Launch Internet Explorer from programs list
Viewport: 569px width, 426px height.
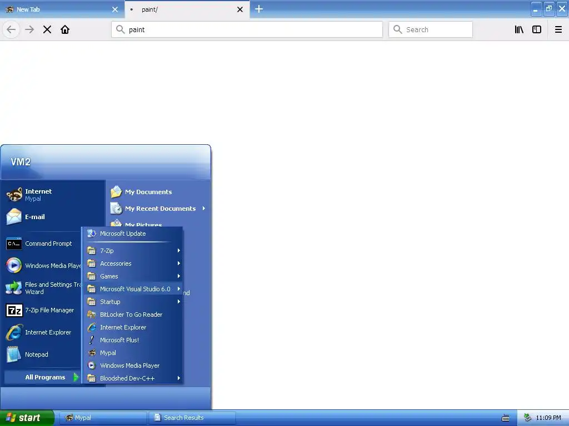pyautogui.click(x=132, y=327)
